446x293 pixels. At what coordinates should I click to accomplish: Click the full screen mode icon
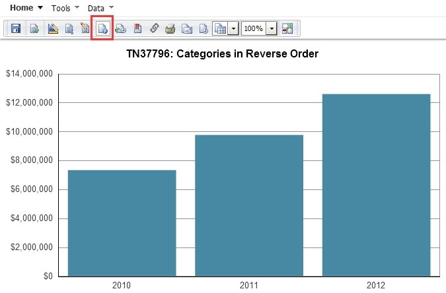287,29
